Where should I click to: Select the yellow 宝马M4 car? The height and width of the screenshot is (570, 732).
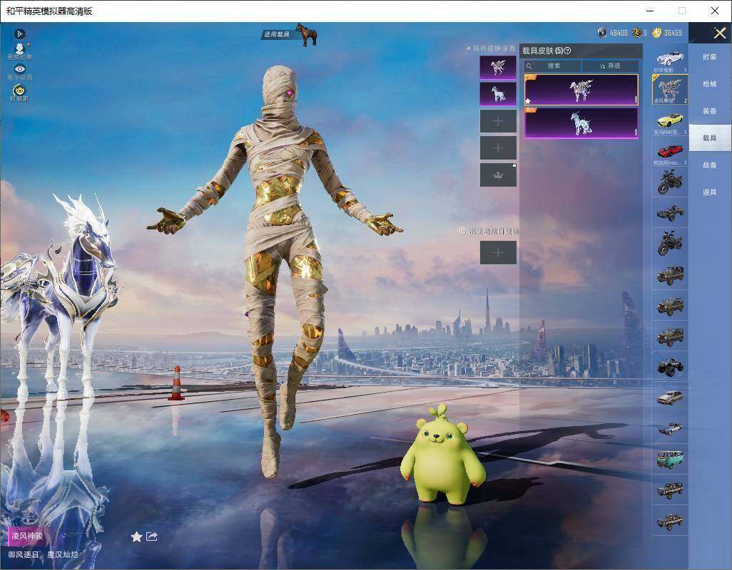point(670,120)
